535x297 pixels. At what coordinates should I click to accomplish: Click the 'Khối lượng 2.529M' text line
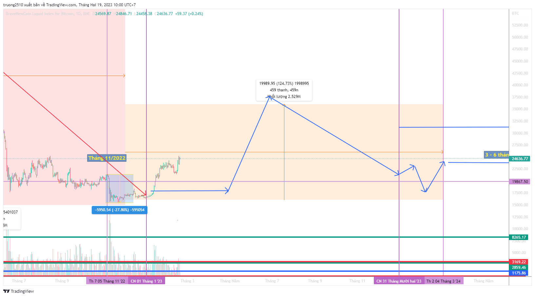284,97
